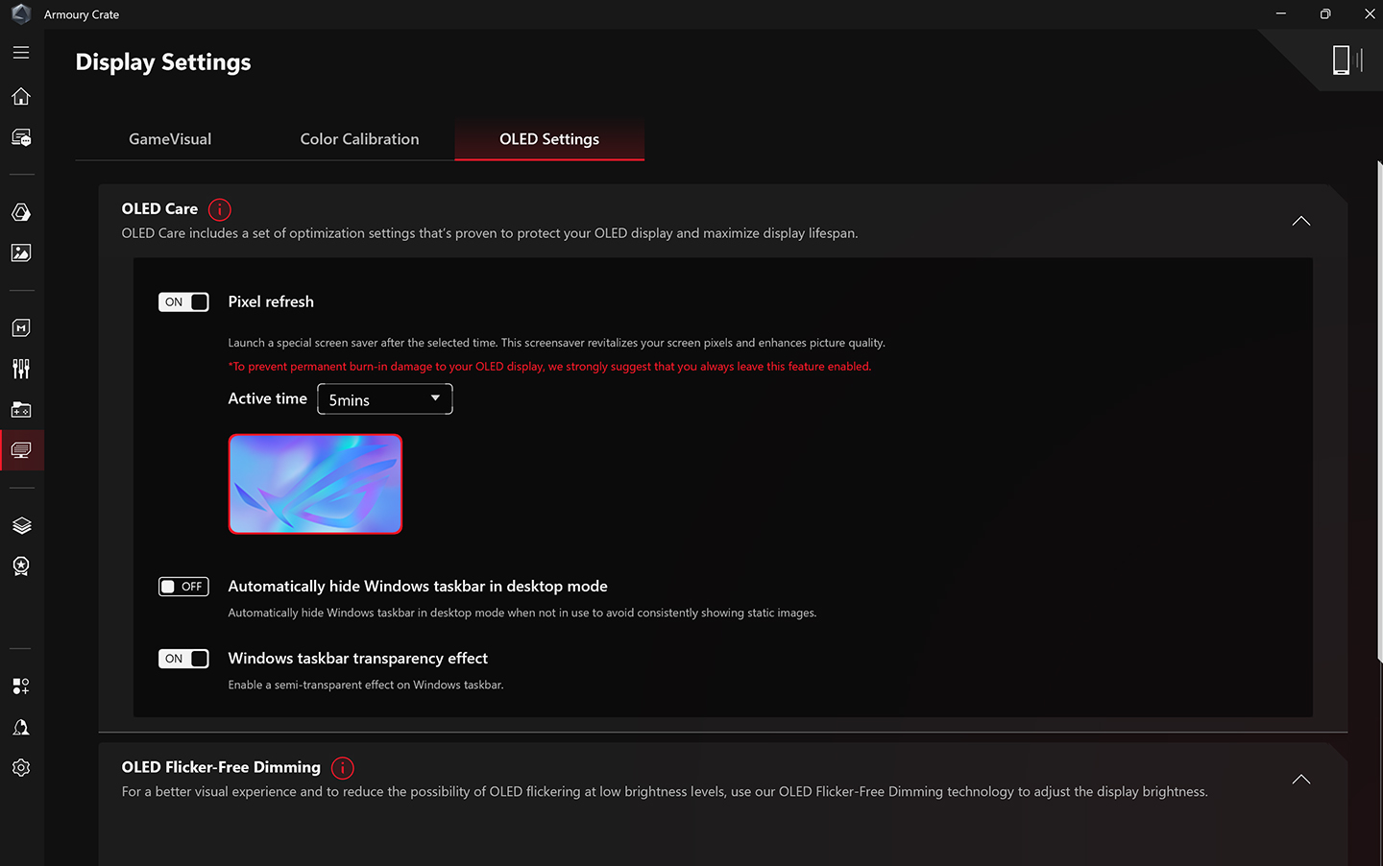
Task: Toggle off Pixel refresh
Action: pyautogui.click(x=183, y=301)
